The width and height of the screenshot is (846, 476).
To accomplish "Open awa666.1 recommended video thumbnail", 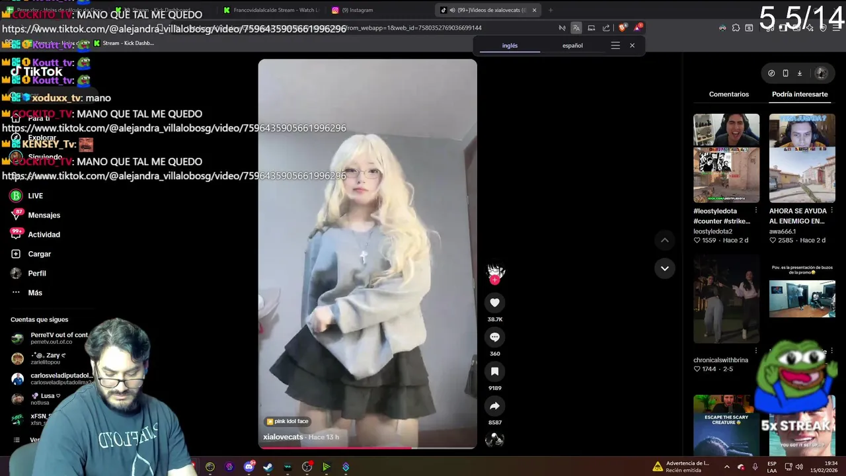I will click(x=802, y=158).
